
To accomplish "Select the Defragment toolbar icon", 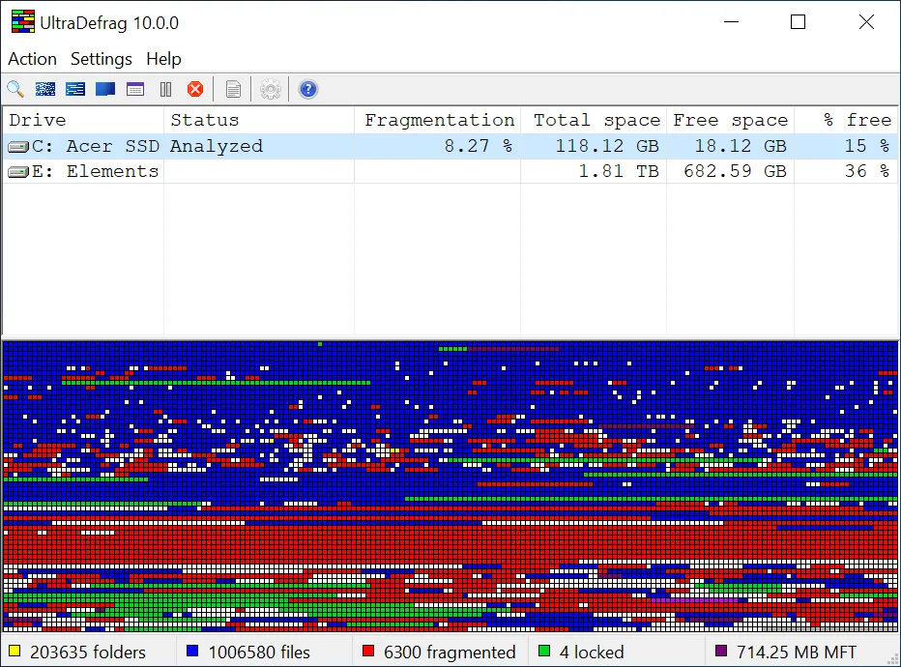I will tap(45, 89).
